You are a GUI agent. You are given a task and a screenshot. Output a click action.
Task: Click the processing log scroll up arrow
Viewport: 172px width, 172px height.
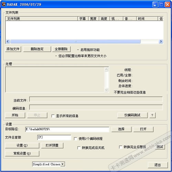(x=106, y=69)
